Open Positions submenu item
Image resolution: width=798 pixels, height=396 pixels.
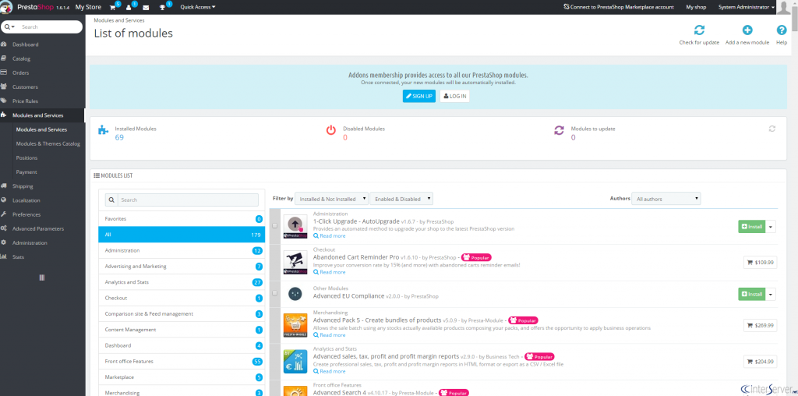26,157
